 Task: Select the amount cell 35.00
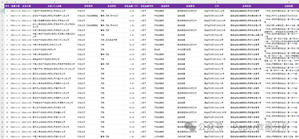132,117
